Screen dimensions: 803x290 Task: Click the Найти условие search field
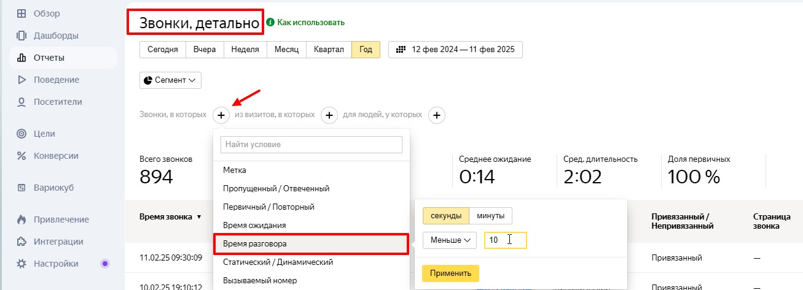pos(311,145)
